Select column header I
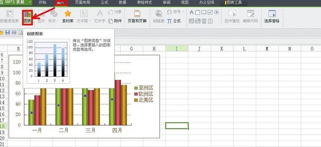The height and width of the screenshot is (147, 321). pyautogui.click(x=177, y=49)
